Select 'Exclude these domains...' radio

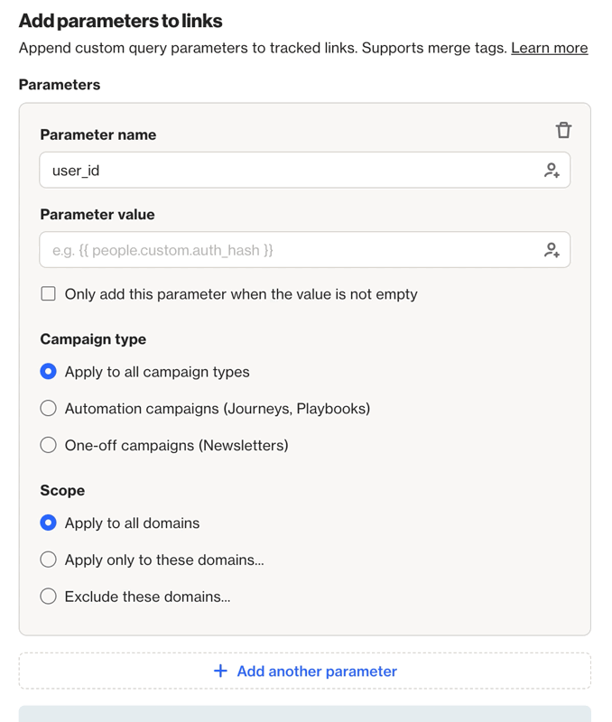pos(49,597)
